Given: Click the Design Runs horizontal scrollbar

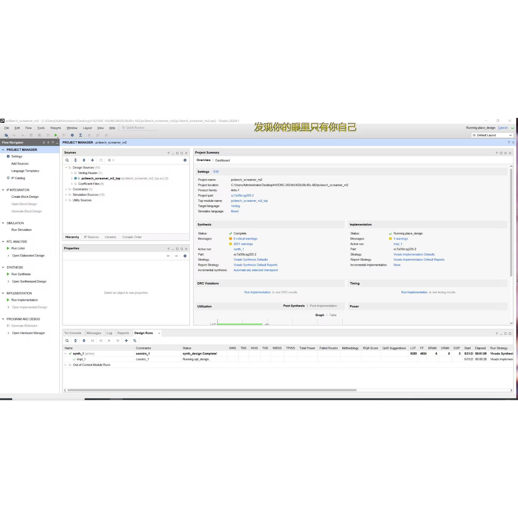Looking at the screenshot, I should pyautogui.click(x=212, y=390).
